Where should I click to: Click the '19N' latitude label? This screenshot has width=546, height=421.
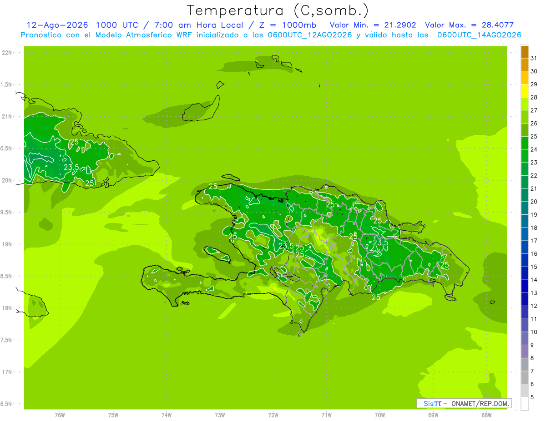tap(7, 244)
